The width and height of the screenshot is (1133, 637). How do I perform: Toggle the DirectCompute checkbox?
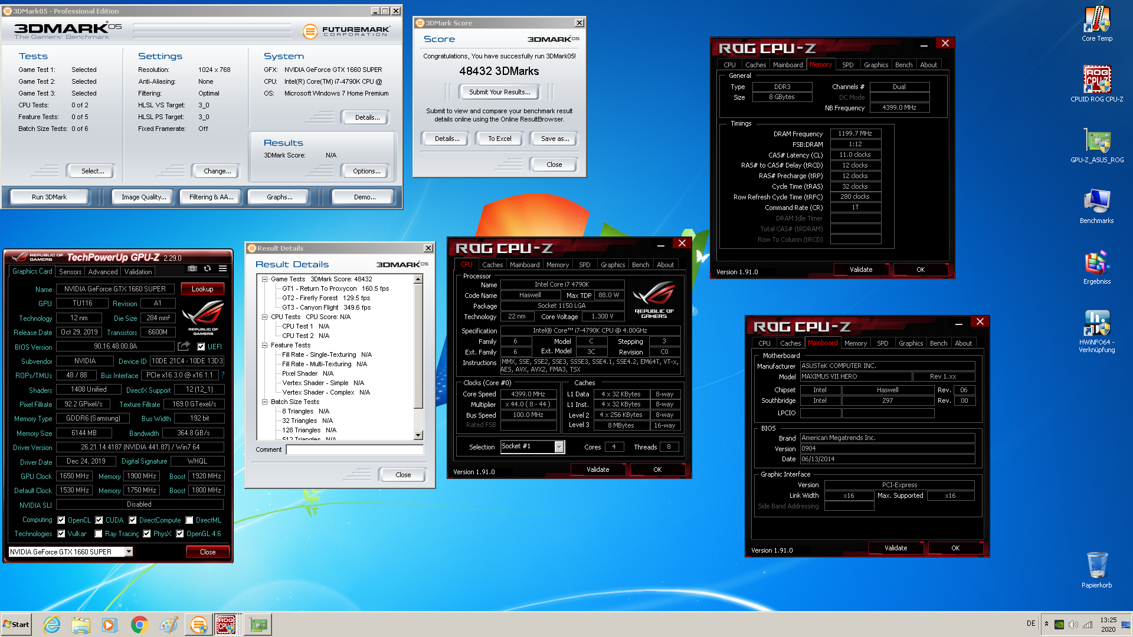(133, 520)
